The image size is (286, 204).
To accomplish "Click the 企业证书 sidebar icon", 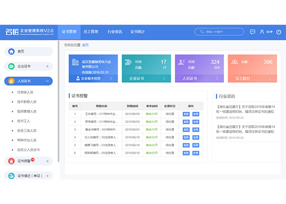I will pos(10,66).
